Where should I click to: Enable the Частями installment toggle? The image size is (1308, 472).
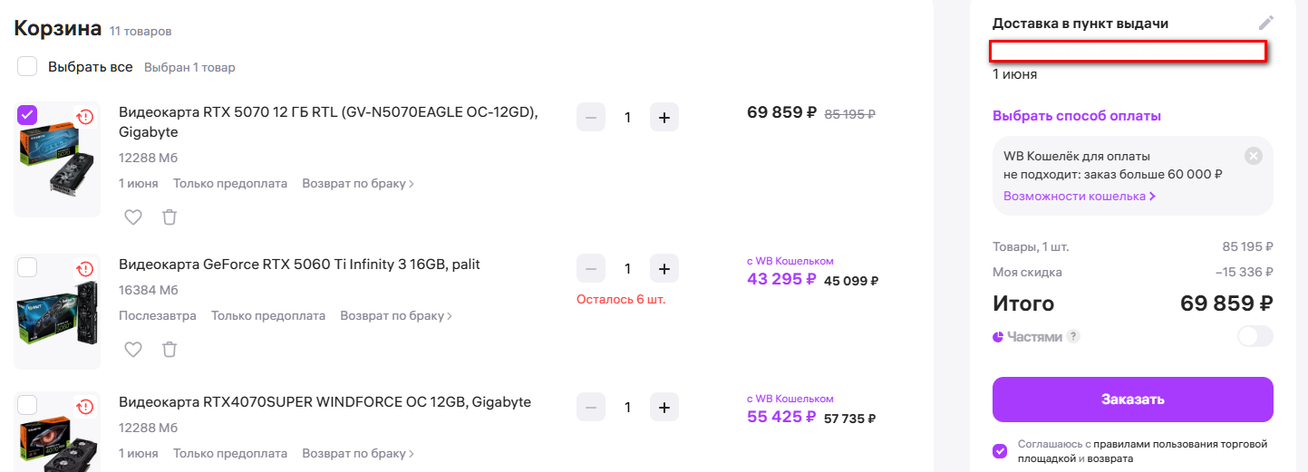tap(1255, 337)
